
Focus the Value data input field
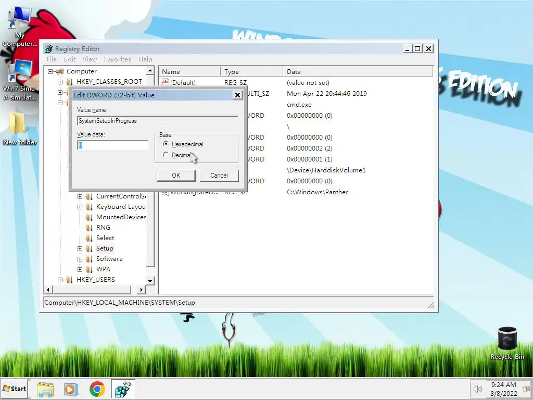pos(112,145)
